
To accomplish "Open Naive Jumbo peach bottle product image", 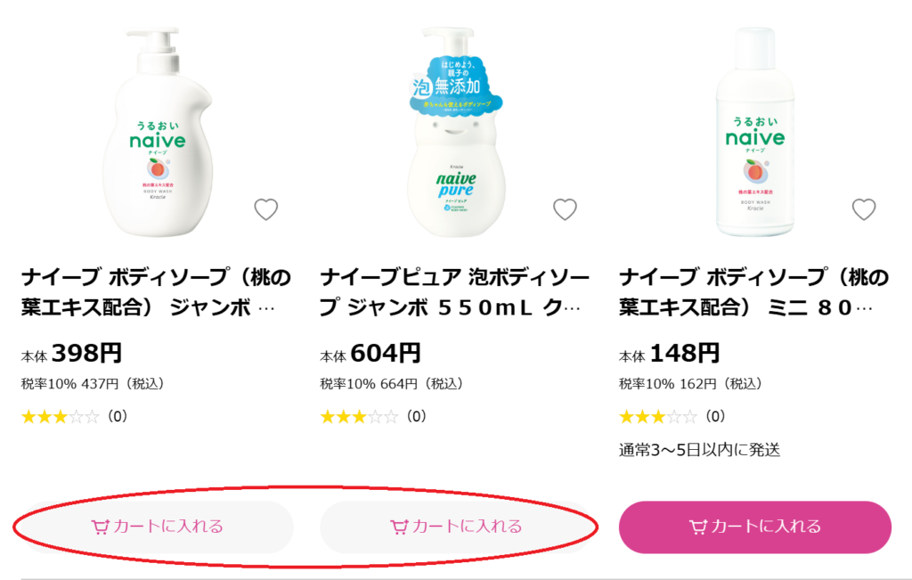I will 158,134.
